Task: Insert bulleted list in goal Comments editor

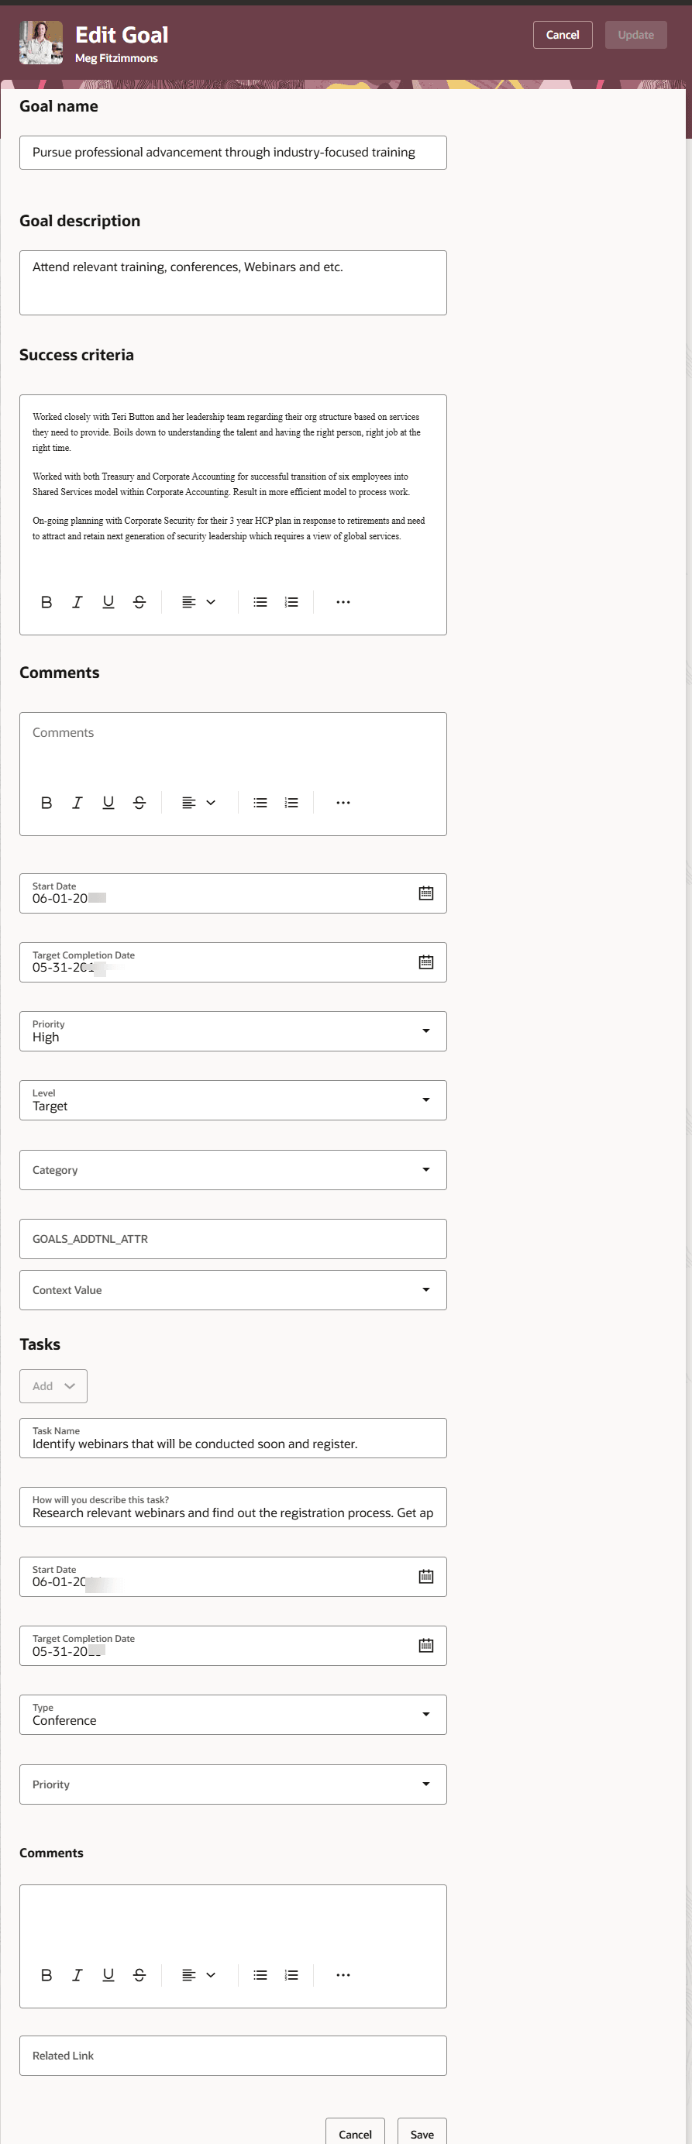Action: point(260,802)
